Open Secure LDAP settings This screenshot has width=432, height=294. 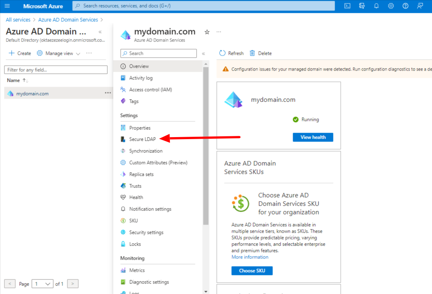point(143,139)
